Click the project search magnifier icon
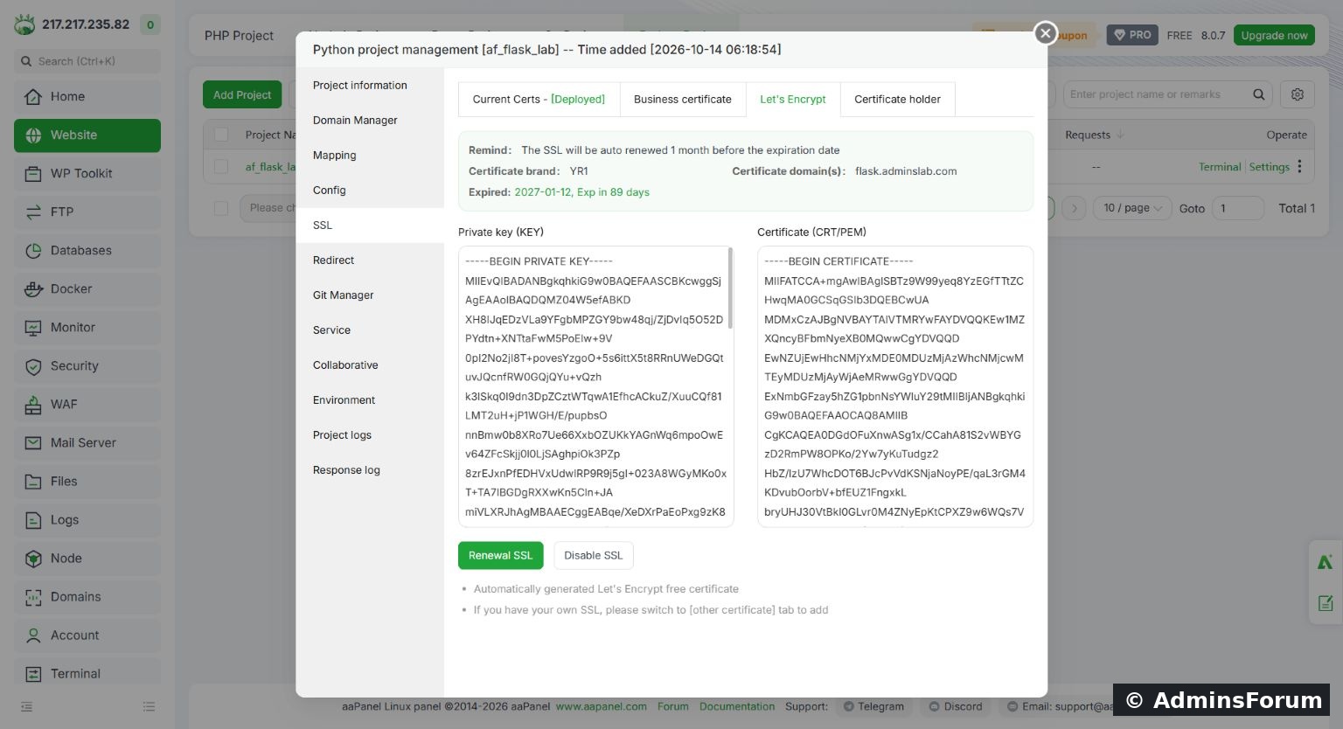This screenshot has width=1343, height=729. pos(1259,94)
